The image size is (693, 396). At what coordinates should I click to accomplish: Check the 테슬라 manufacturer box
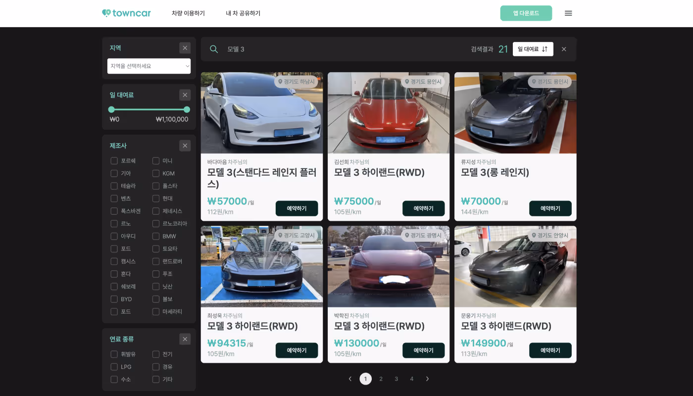tap(114, 186)
